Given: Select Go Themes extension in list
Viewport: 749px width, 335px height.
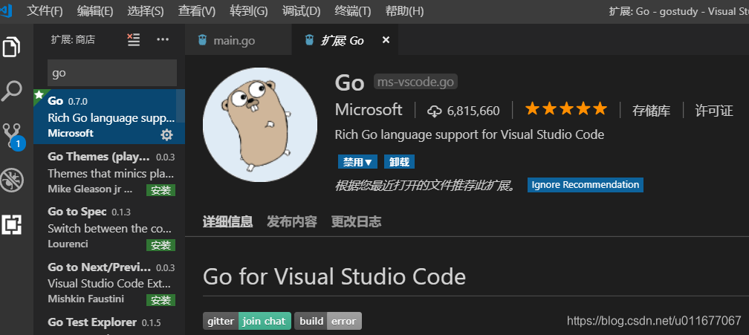Looking at the screenshot, I should [109, 172].
